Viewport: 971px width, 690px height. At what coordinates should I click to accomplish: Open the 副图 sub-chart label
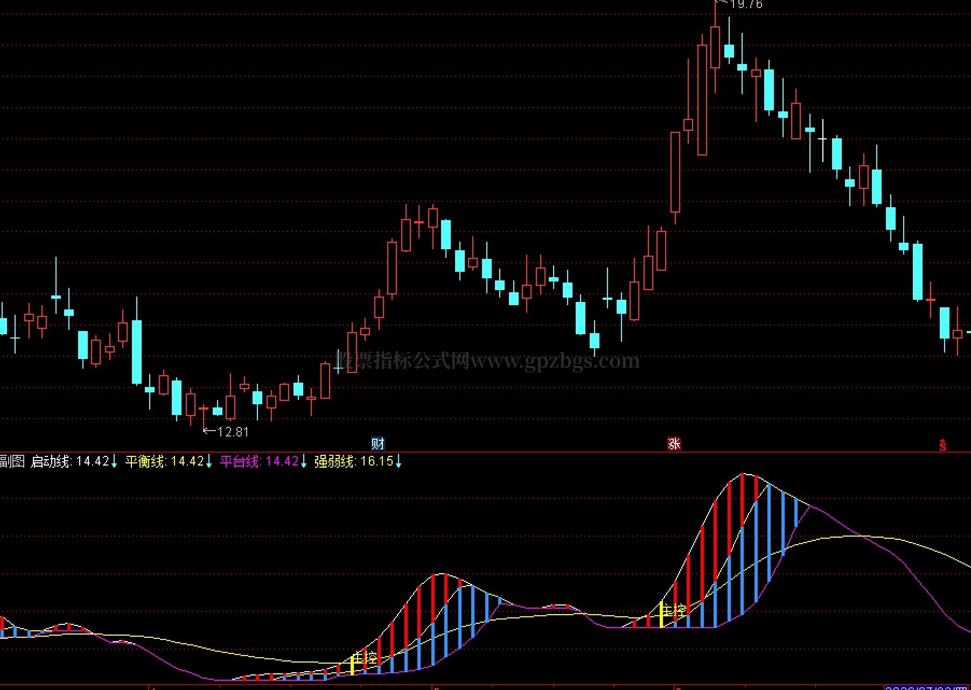[13, 461]
